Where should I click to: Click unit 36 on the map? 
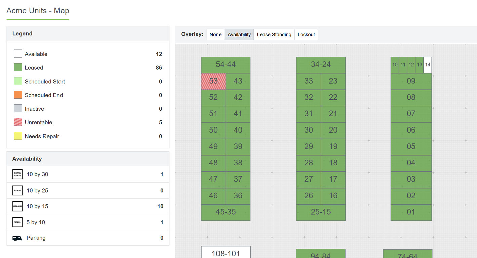[238, 196]
